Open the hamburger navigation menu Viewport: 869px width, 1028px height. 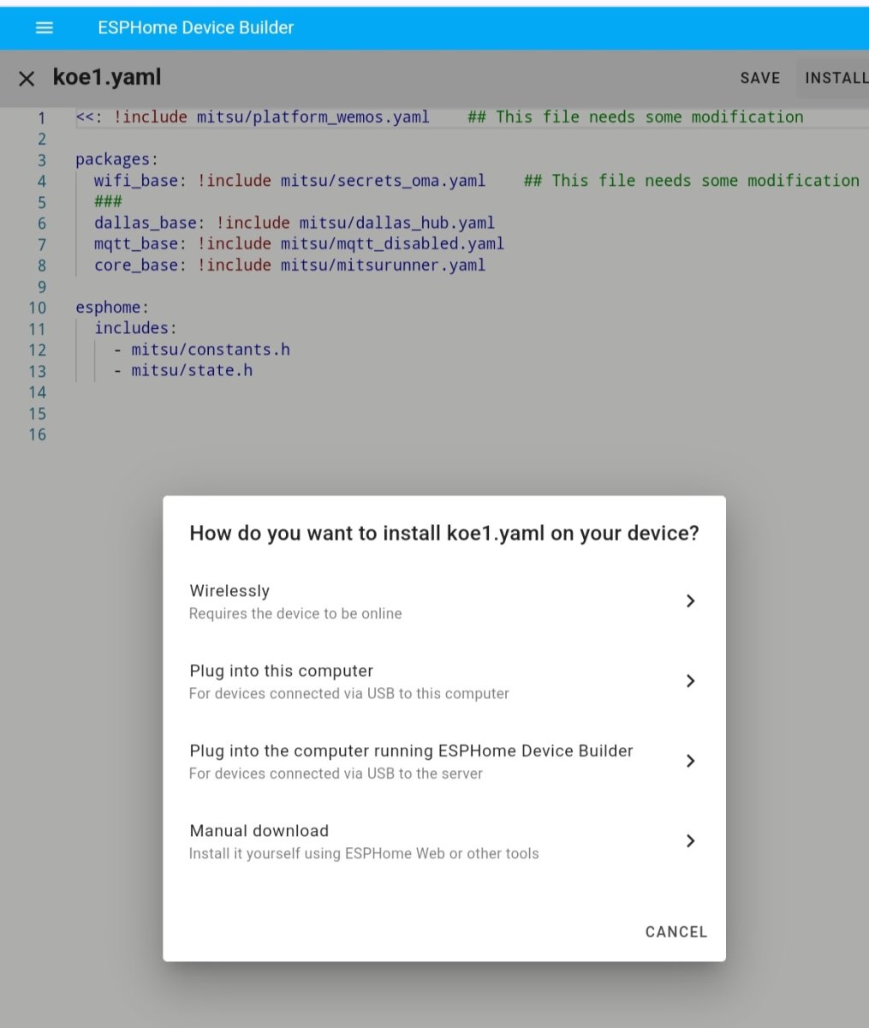[x=45, y=27]
